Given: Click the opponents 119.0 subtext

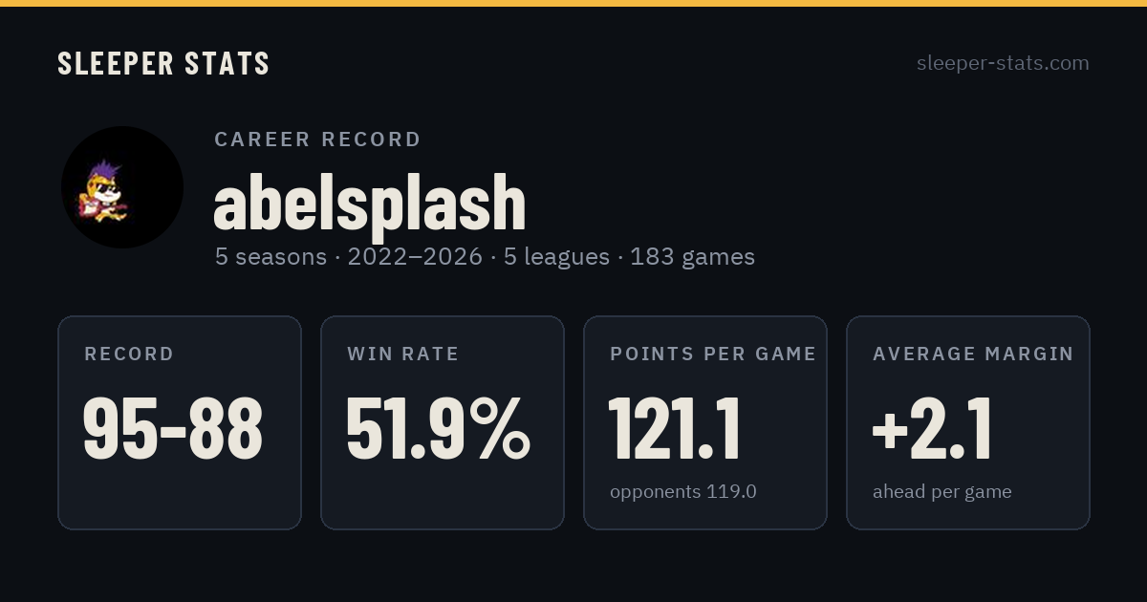Looking at the screenshot, I should tap(683, 491).
